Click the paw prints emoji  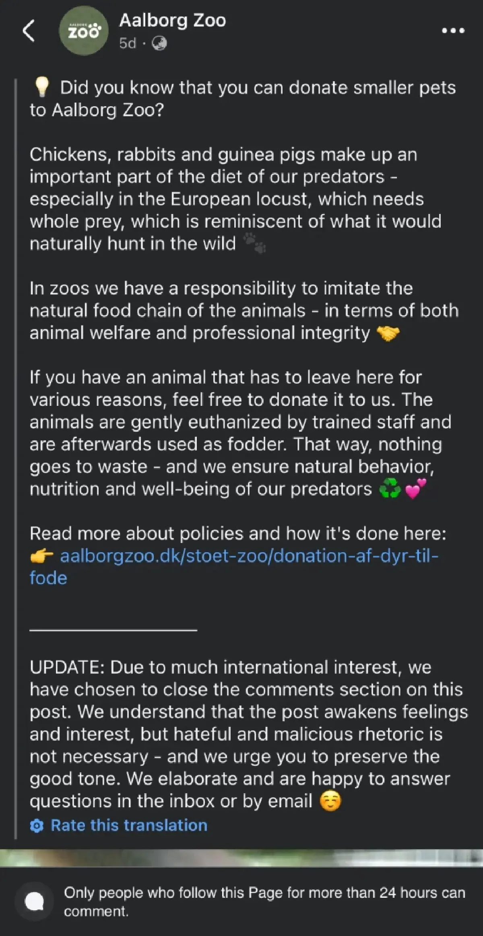tap(255, 243)
